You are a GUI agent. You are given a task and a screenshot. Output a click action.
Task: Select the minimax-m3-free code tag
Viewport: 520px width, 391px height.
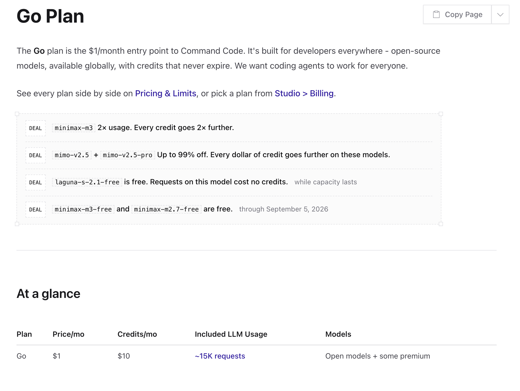[83, 209]
